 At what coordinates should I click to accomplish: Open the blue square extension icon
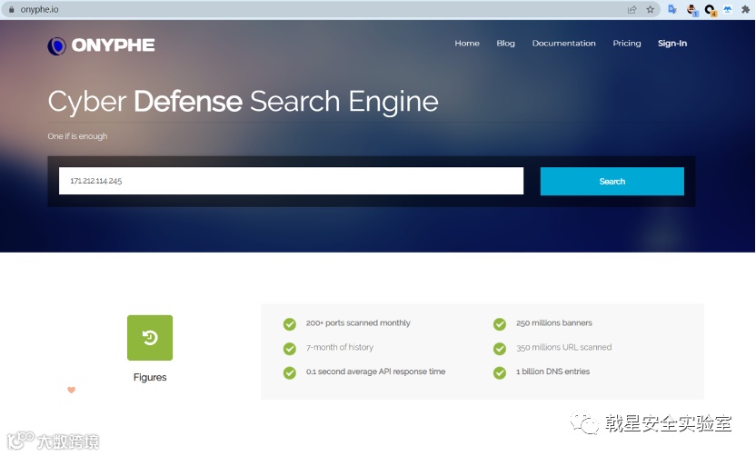727,9
